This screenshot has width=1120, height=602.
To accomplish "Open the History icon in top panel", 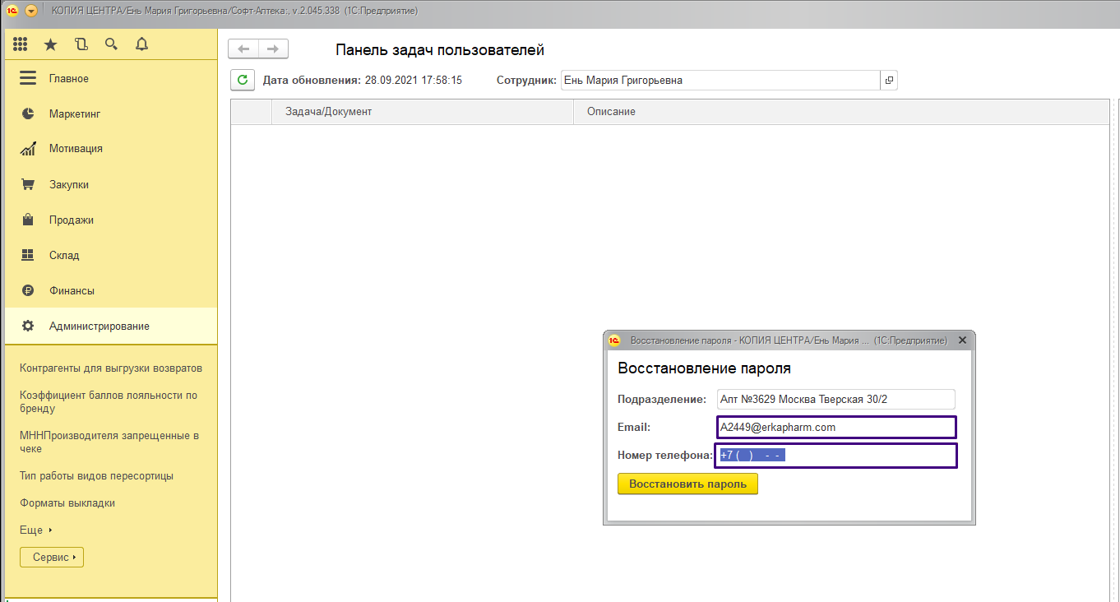I will (x=81, y=44).
